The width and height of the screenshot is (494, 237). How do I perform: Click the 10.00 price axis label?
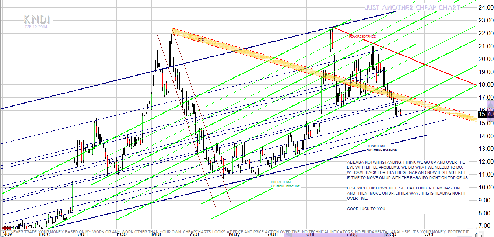(485, 187)
